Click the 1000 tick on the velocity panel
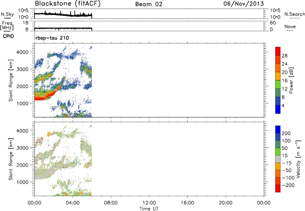Viewport: 305px width, 211px height. pyautogui.click(x=22, y=182)
